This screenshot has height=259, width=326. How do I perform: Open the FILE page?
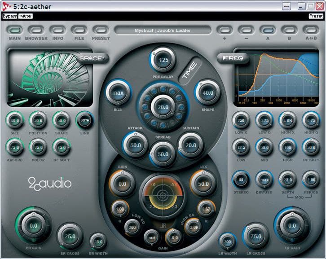pos(79,30)
